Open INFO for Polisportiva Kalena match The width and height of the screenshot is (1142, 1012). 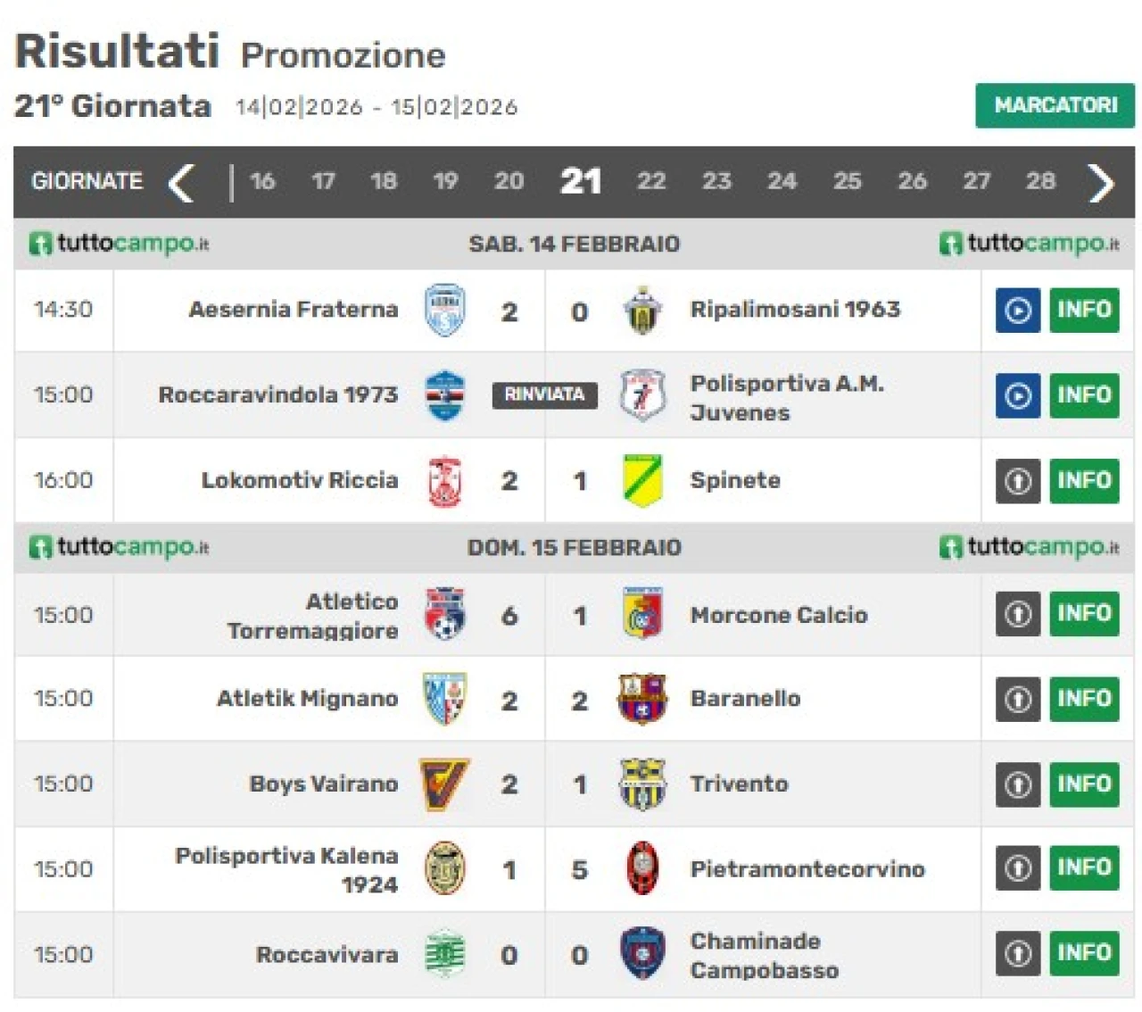click(1084, 867)
